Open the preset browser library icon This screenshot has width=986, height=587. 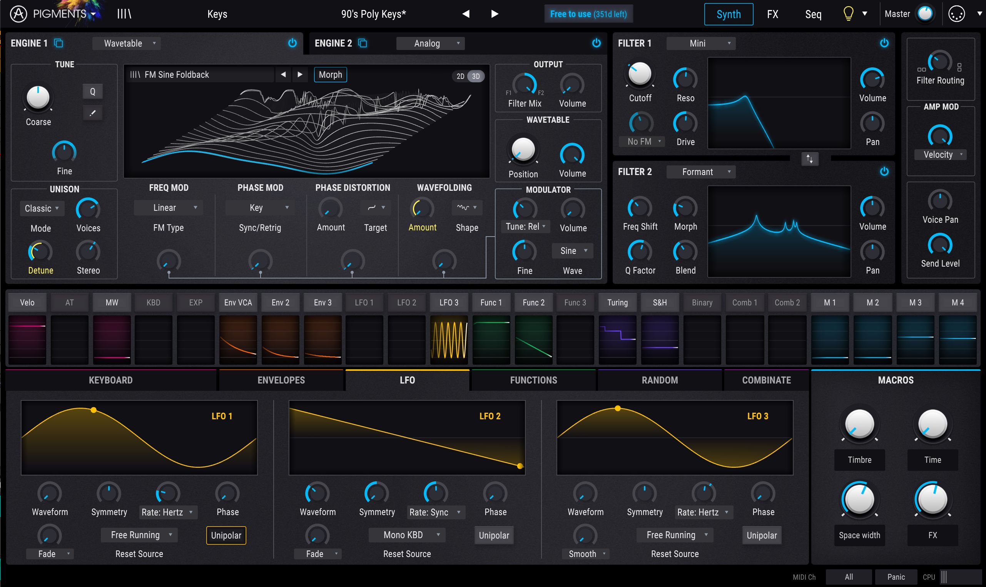(x=124, y=14)
